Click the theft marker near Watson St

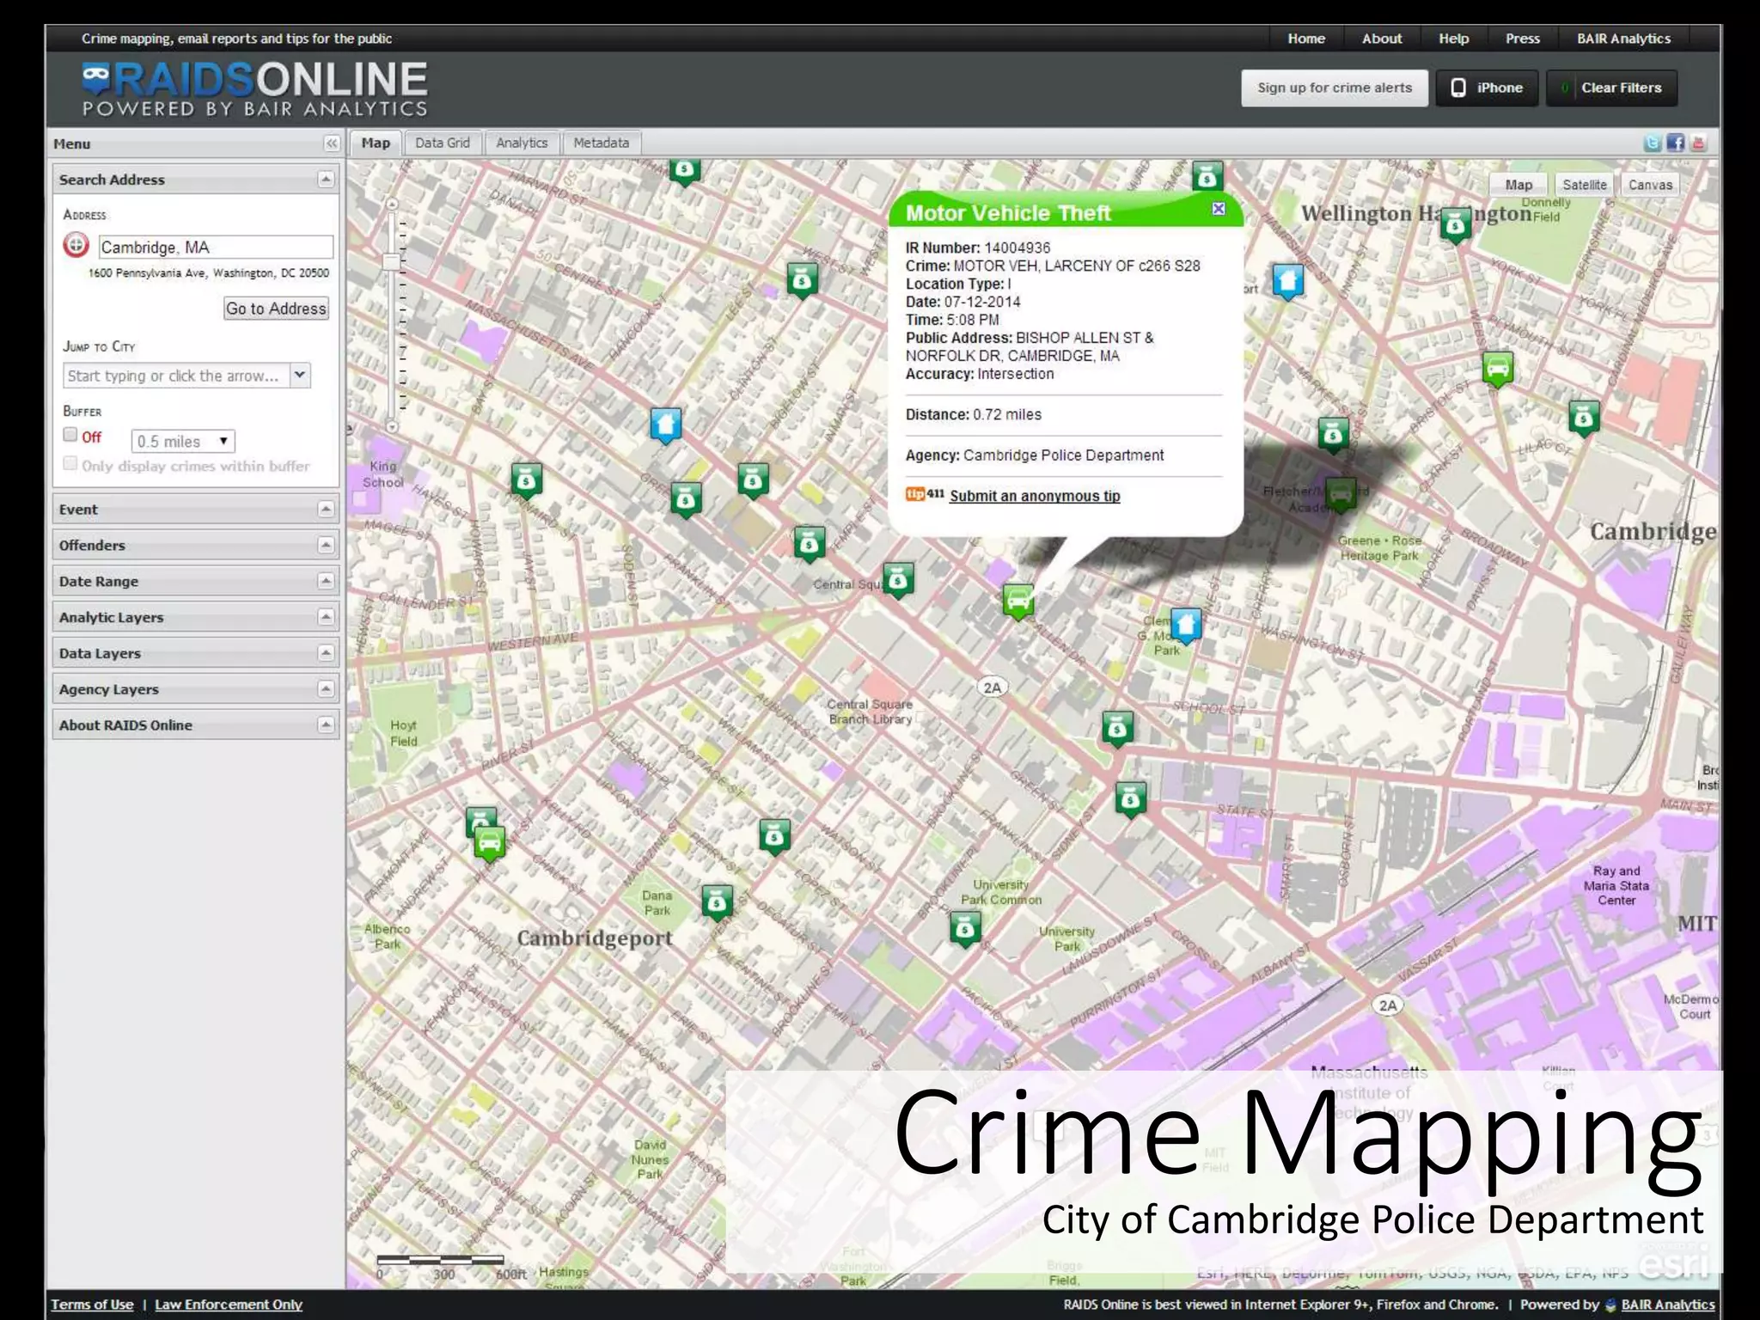click(x=774, y=837)
